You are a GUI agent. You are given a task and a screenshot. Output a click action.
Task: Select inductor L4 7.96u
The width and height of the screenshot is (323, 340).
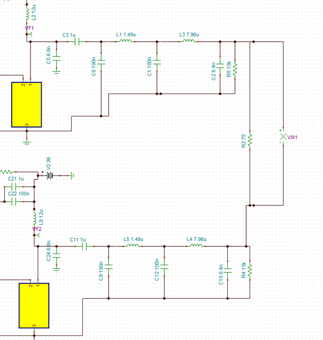[x=196, y=245]
